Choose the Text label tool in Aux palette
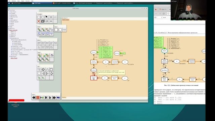Screen dimensions: 215x121 [64, 30]
